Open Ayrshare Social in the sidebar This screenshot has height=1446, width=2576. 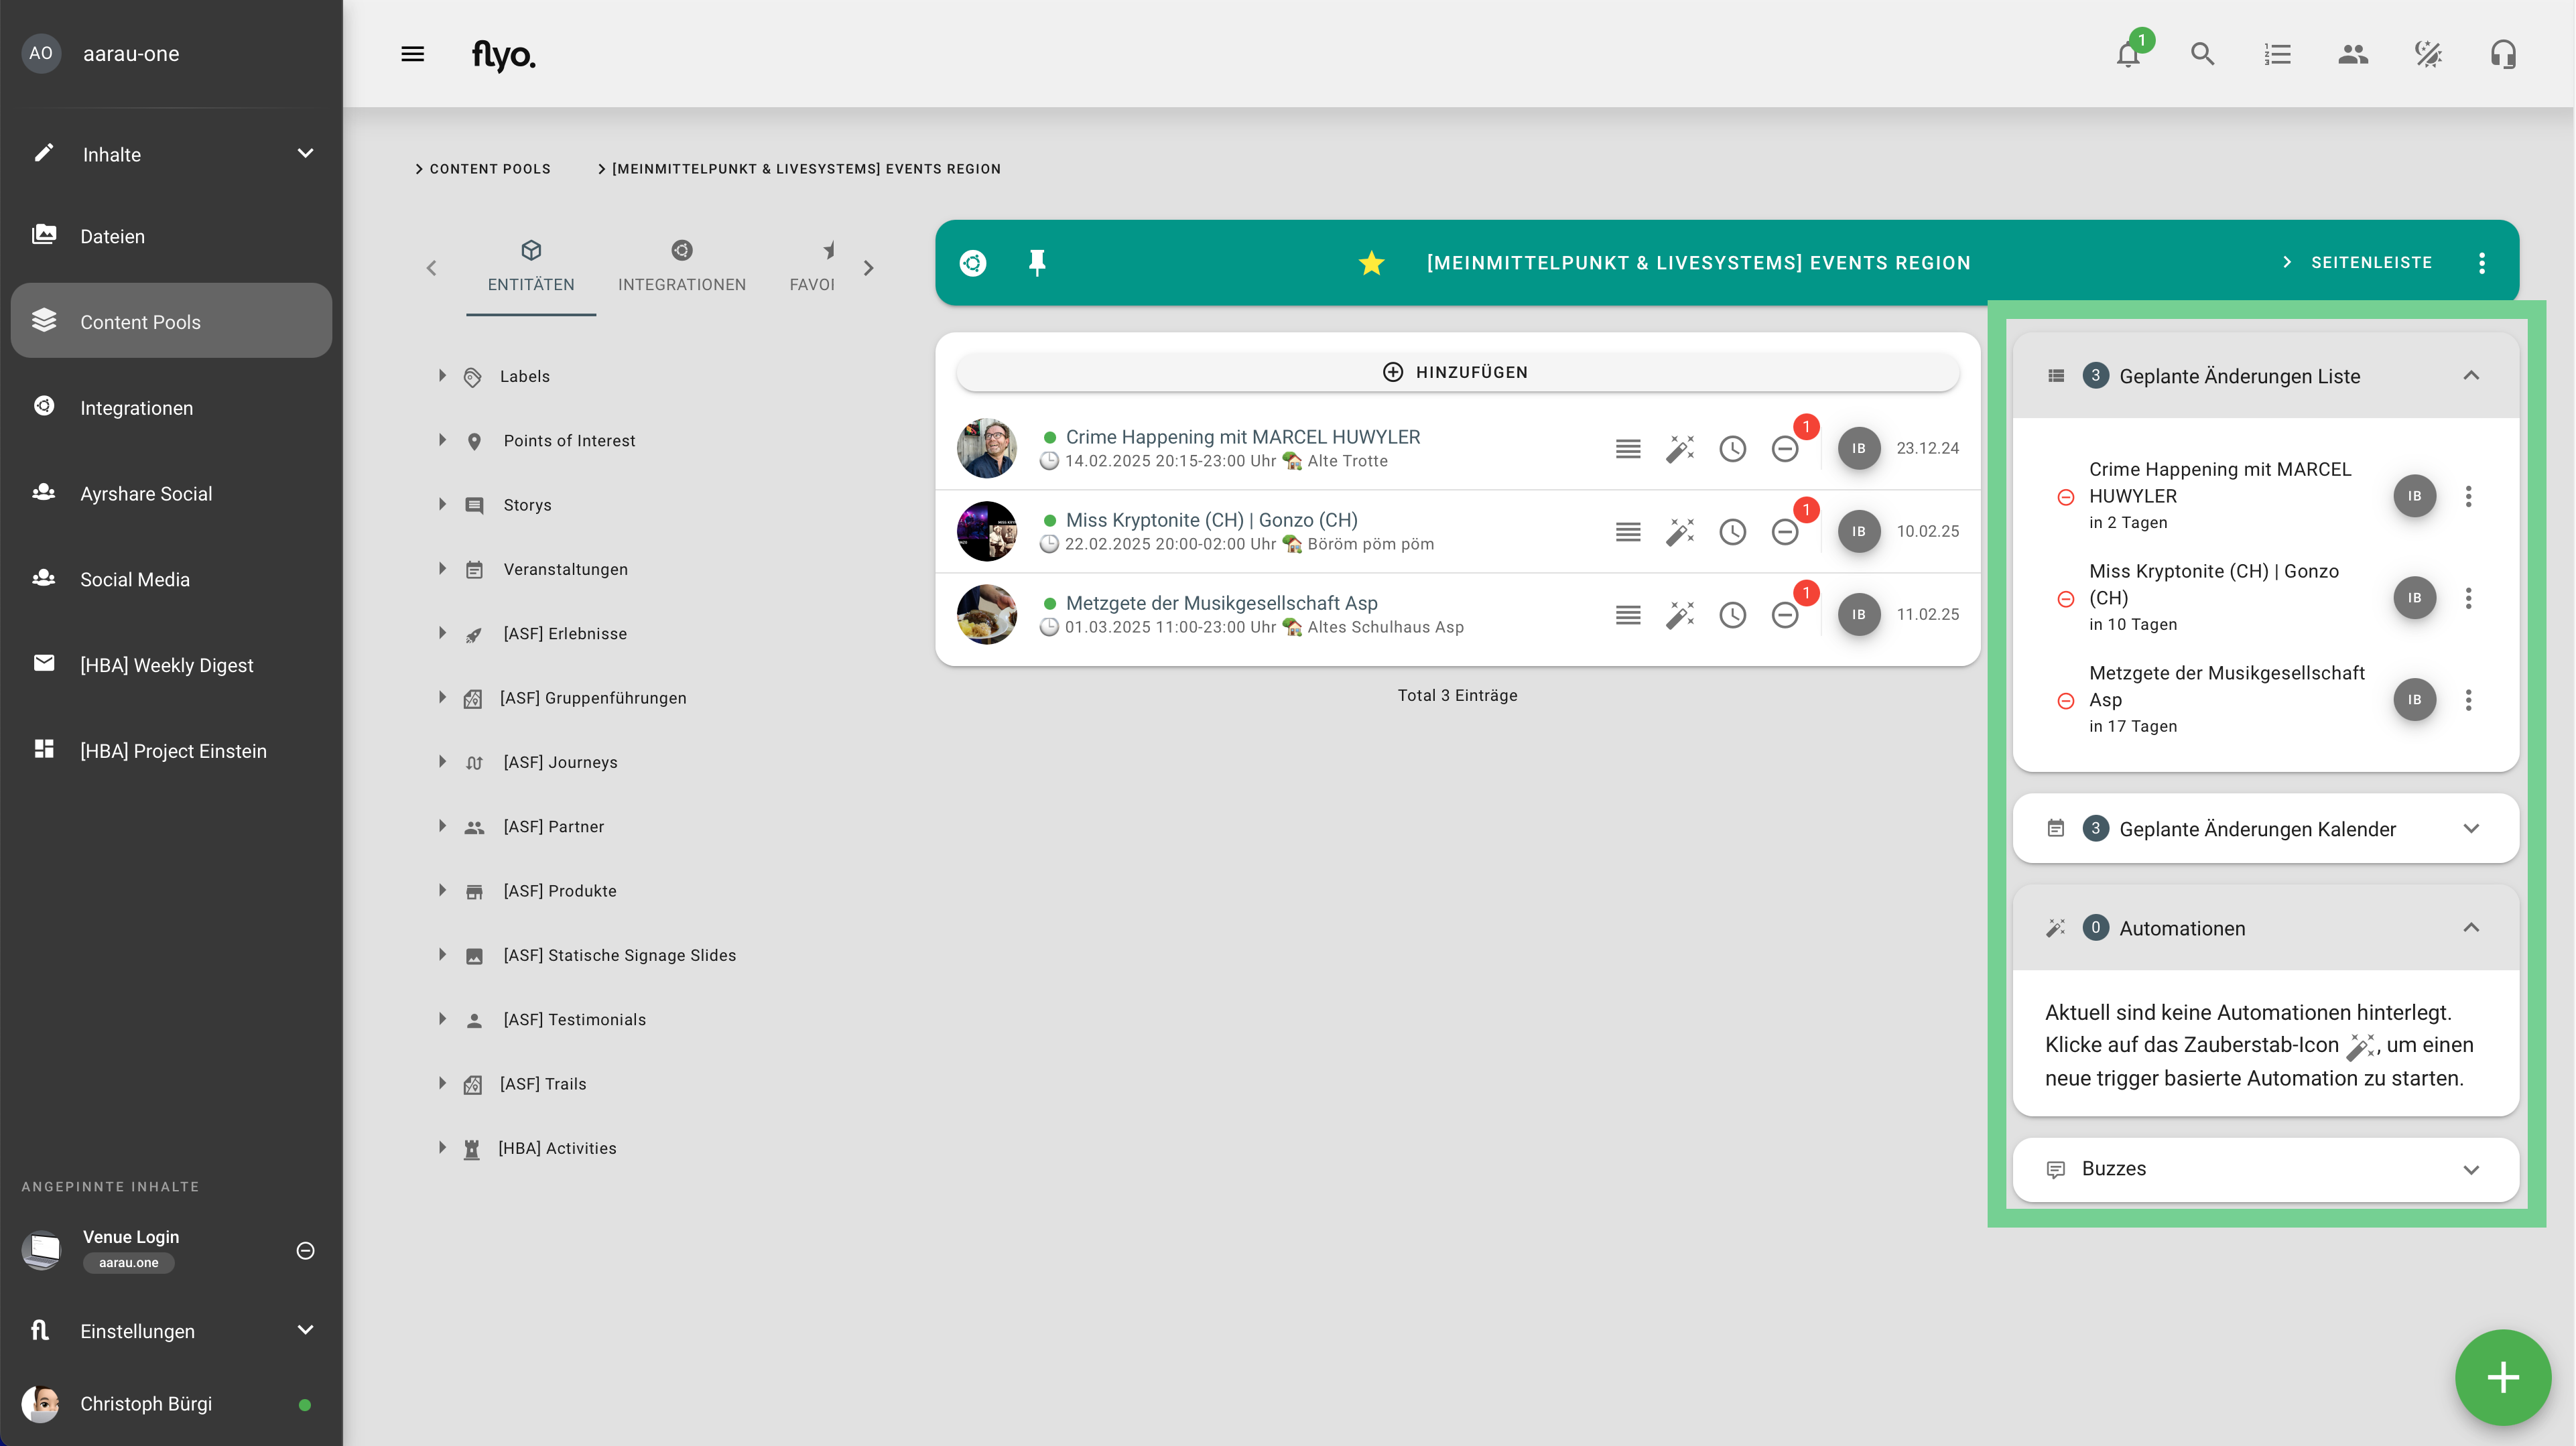(146, 493)
